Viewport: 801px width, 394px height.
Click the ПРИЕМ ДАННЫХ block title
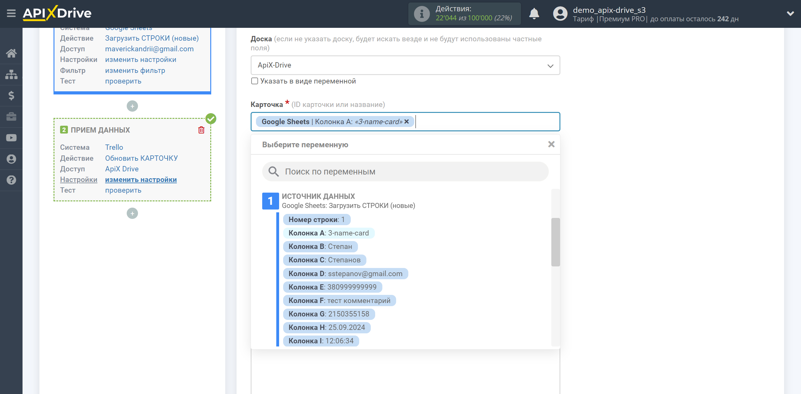pyautogui.click(x=100, y=130)
